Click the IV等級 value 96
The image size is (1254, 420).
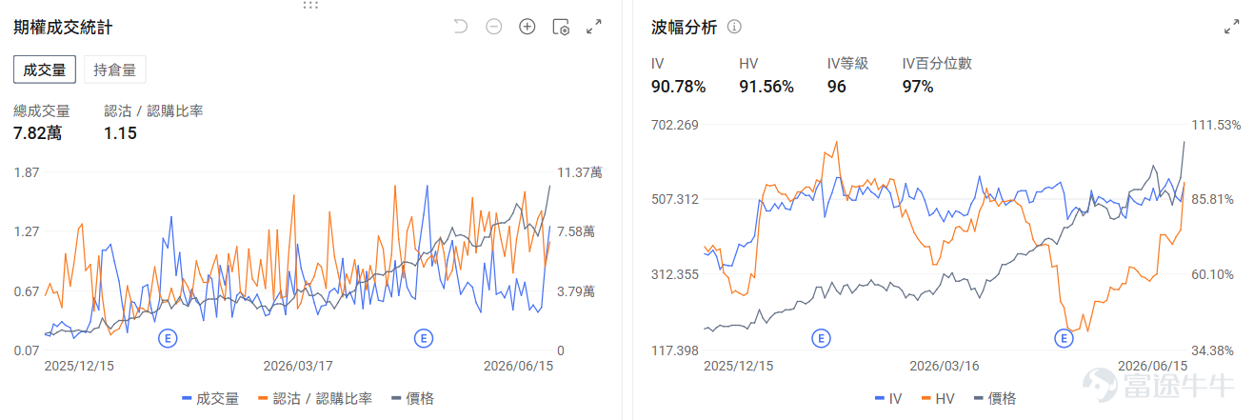click(x=837, y=87)
